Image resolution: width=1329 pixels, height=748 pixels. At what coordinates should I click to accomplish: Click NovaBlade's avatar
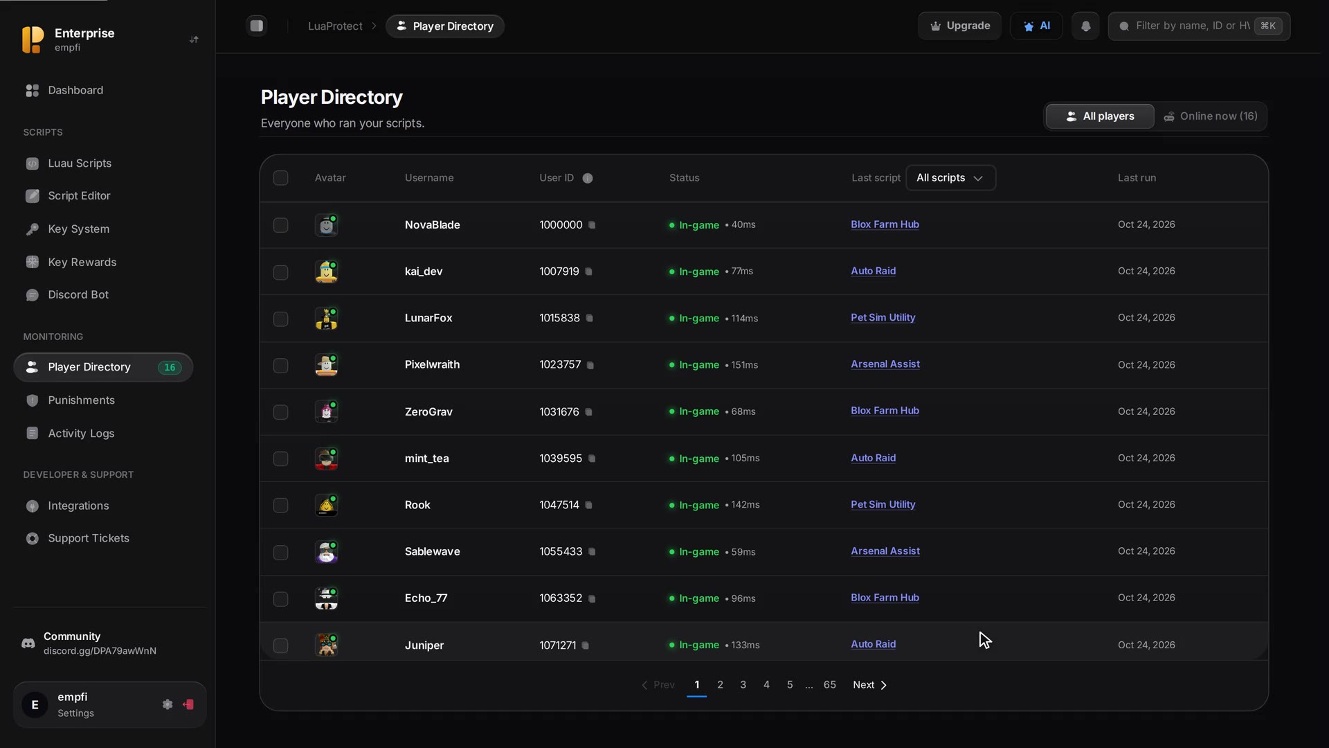tap(326, 225)
